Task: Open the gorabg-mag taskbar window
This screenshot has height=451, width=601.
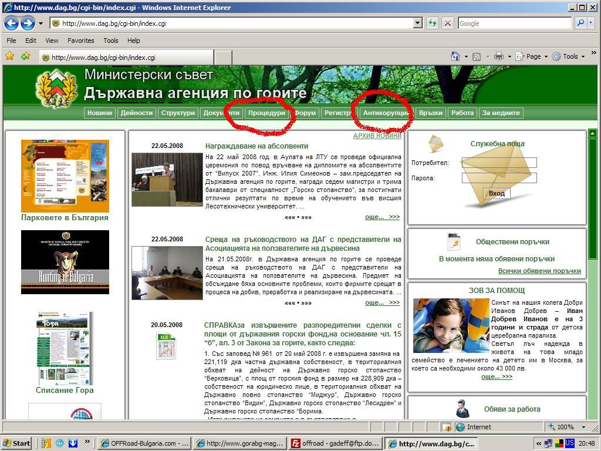Action: (240, 443)
